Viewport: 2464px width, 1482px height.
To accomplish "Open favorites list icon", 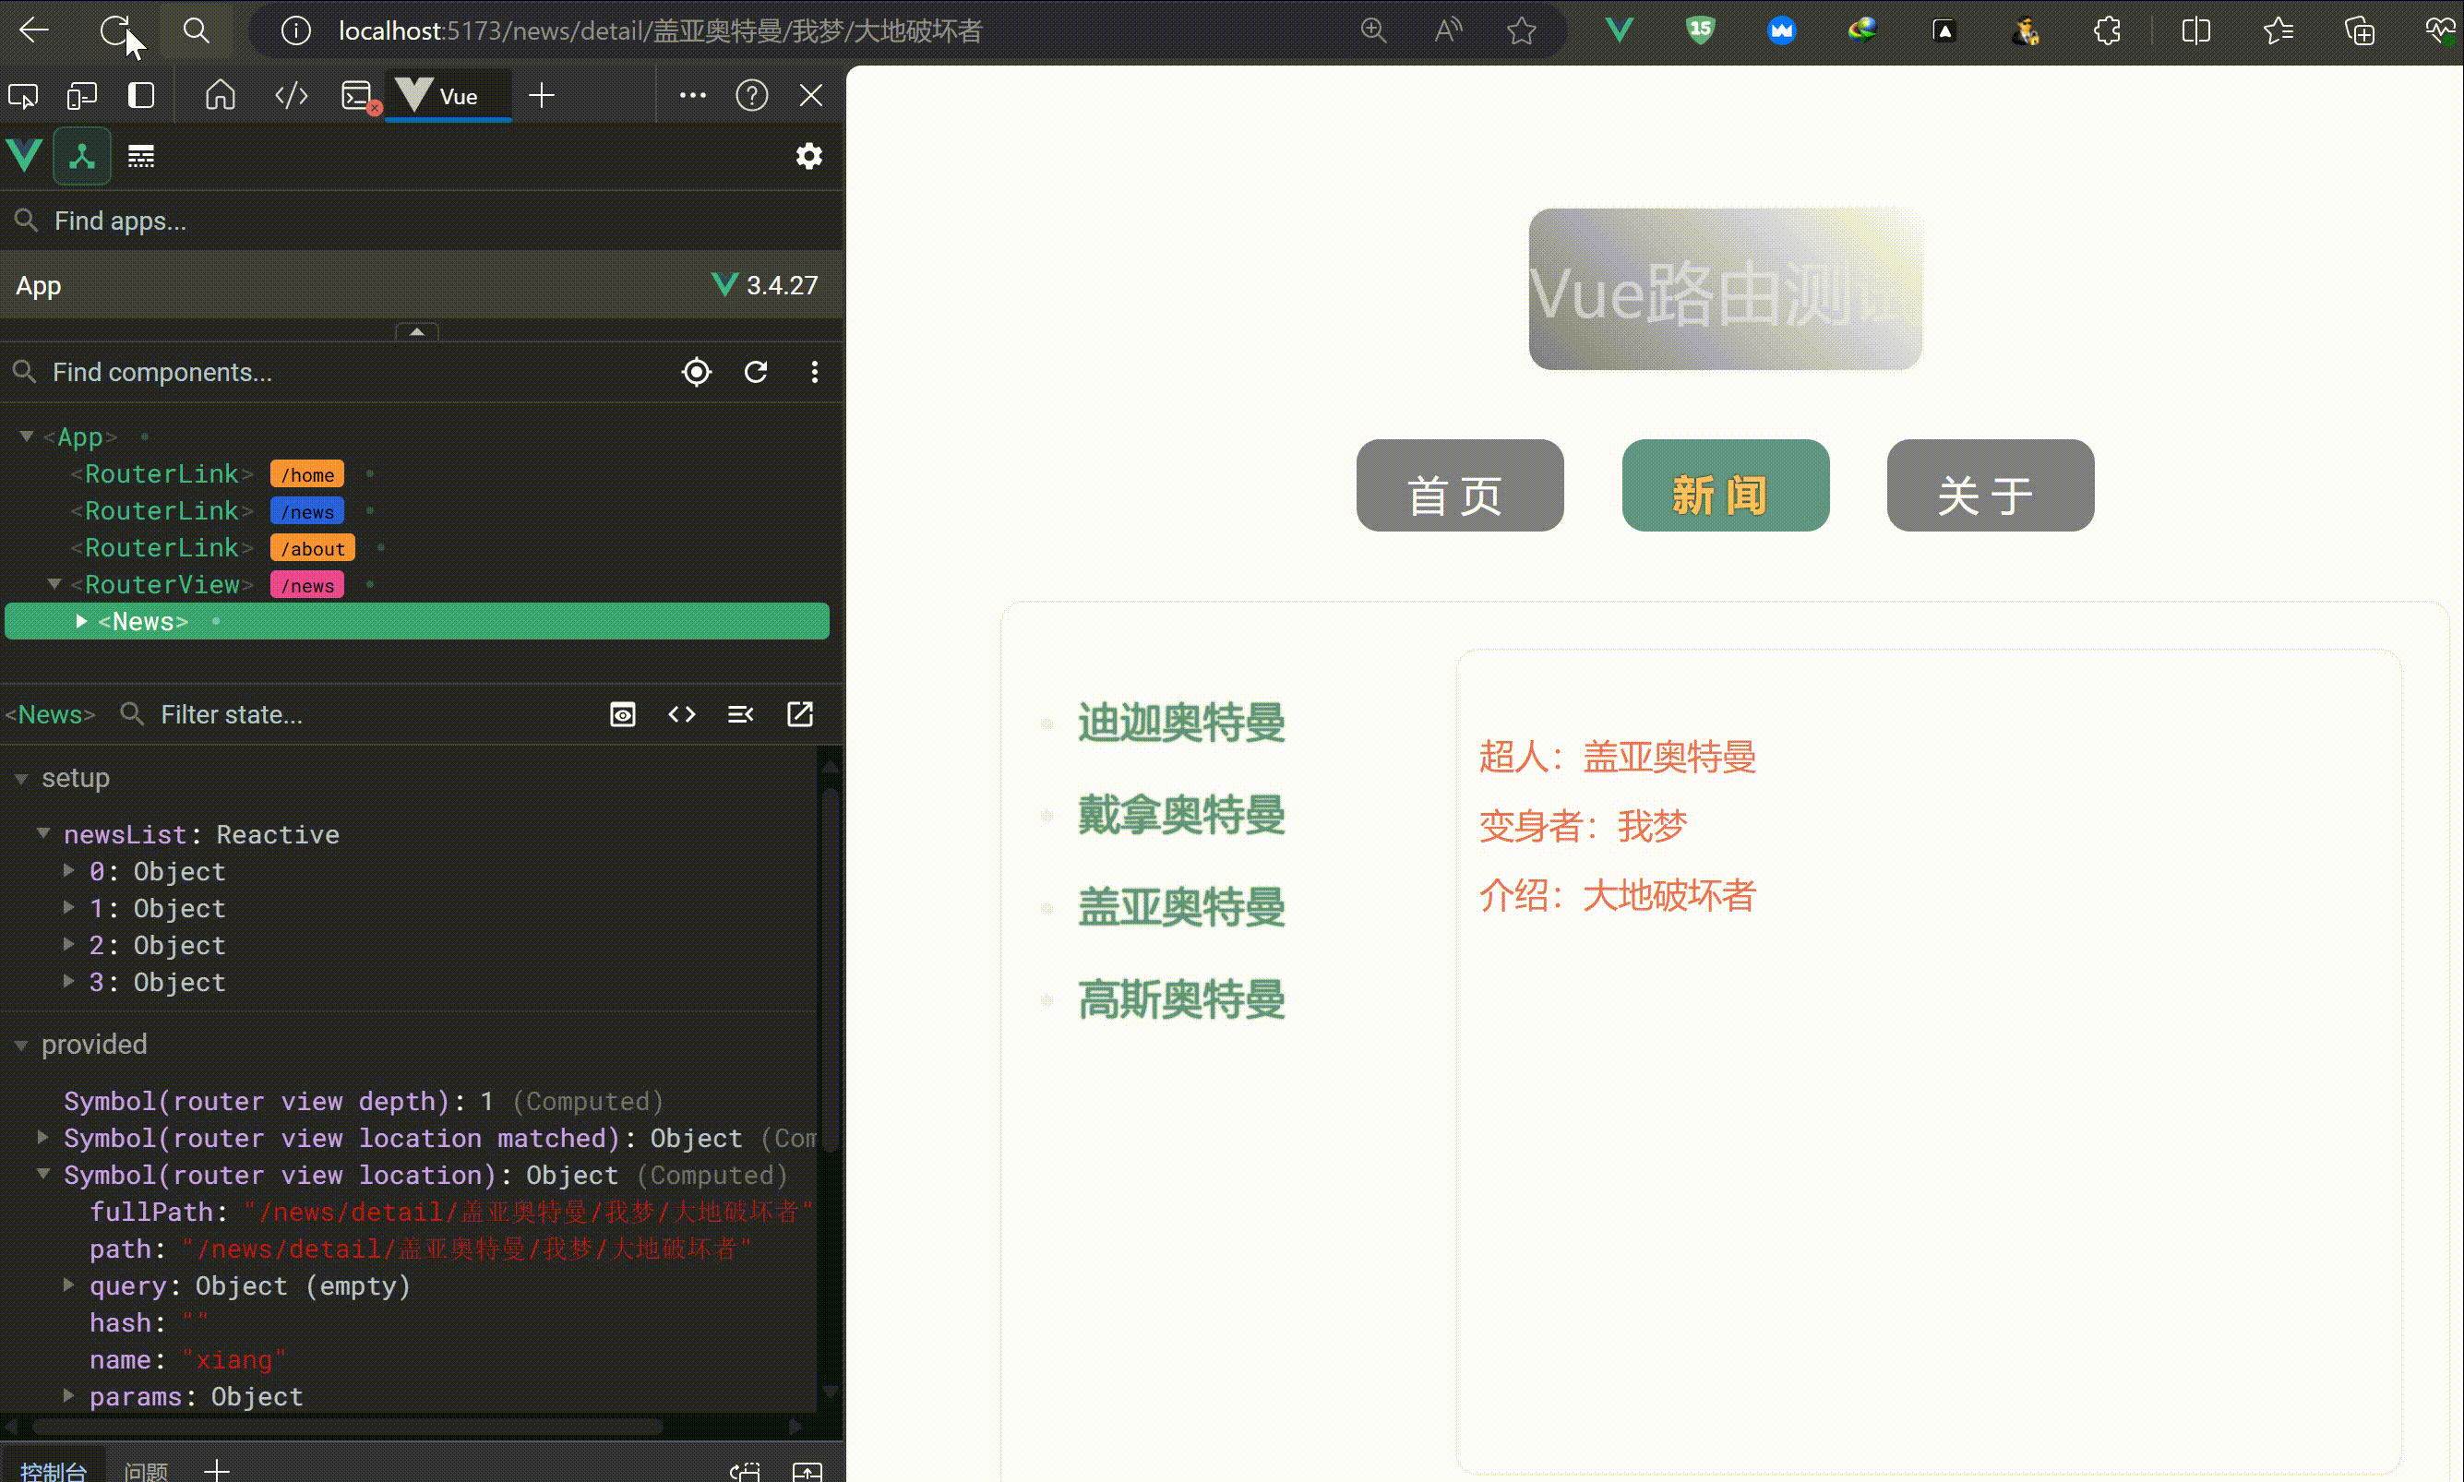I will pyautogui.click(x=2279, y=31).
